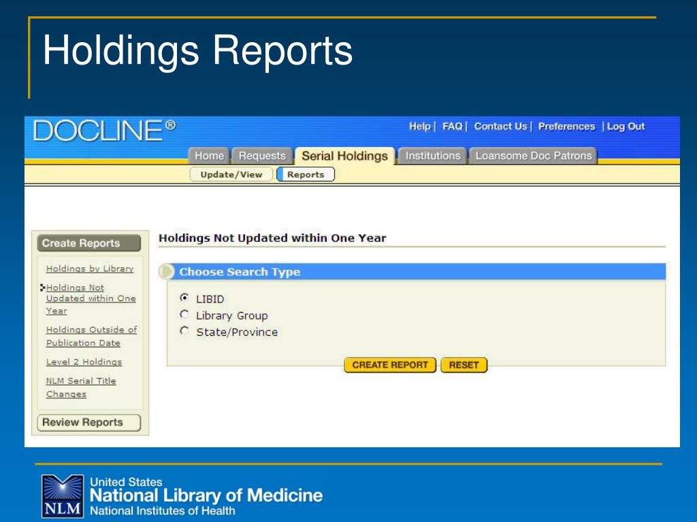
Task: Open the Home tab
Action: point(209,156)
